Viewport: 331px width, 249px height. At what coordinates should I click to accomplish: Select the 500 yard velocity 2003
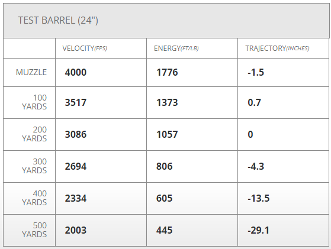tap(76, 230)
